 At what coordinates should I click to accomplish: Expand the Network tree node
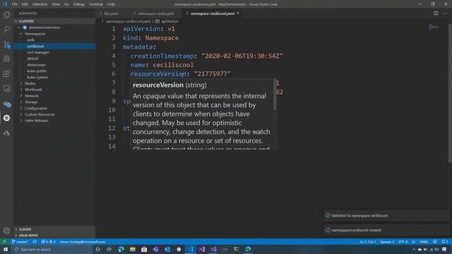[x=21, y=96]
